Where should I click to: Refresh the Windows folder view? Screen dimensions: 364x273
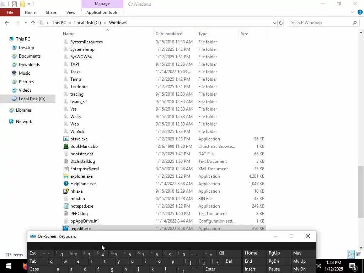(x=281, y=23)
